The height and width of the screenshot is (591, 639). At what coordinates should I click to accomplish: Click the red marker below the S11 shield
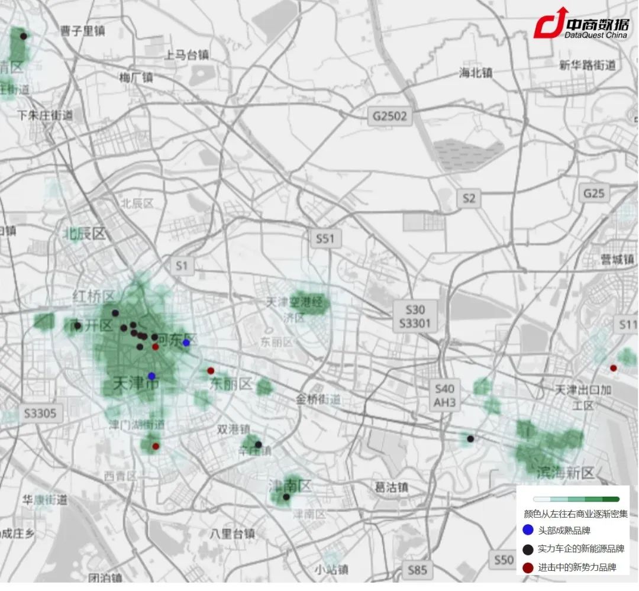[614, 368]
